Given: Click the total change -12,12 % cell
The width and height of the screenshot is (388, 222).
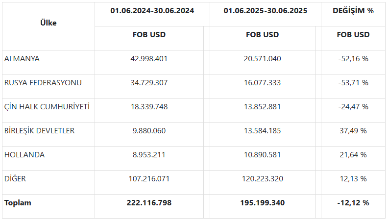Looking at the screenshot, I should (x=353, y=202).
